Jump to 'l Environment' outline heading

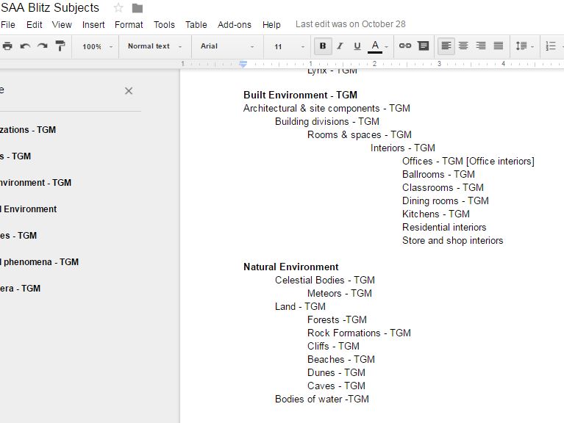pos(29,209)
